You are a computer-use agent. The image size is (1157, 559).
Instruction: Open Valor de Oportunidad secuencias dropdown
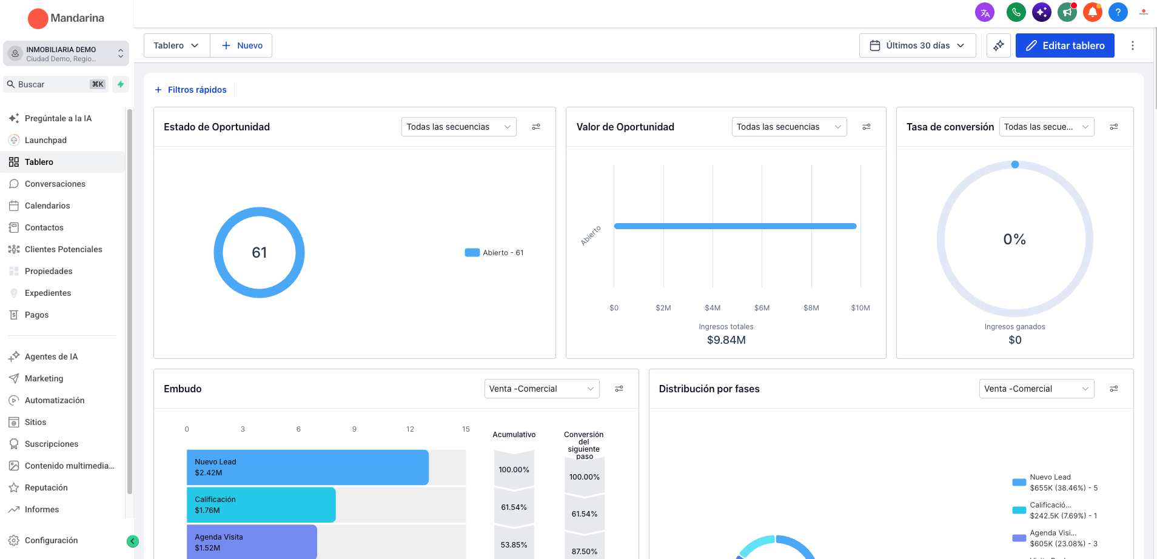(x=790, y=127)
